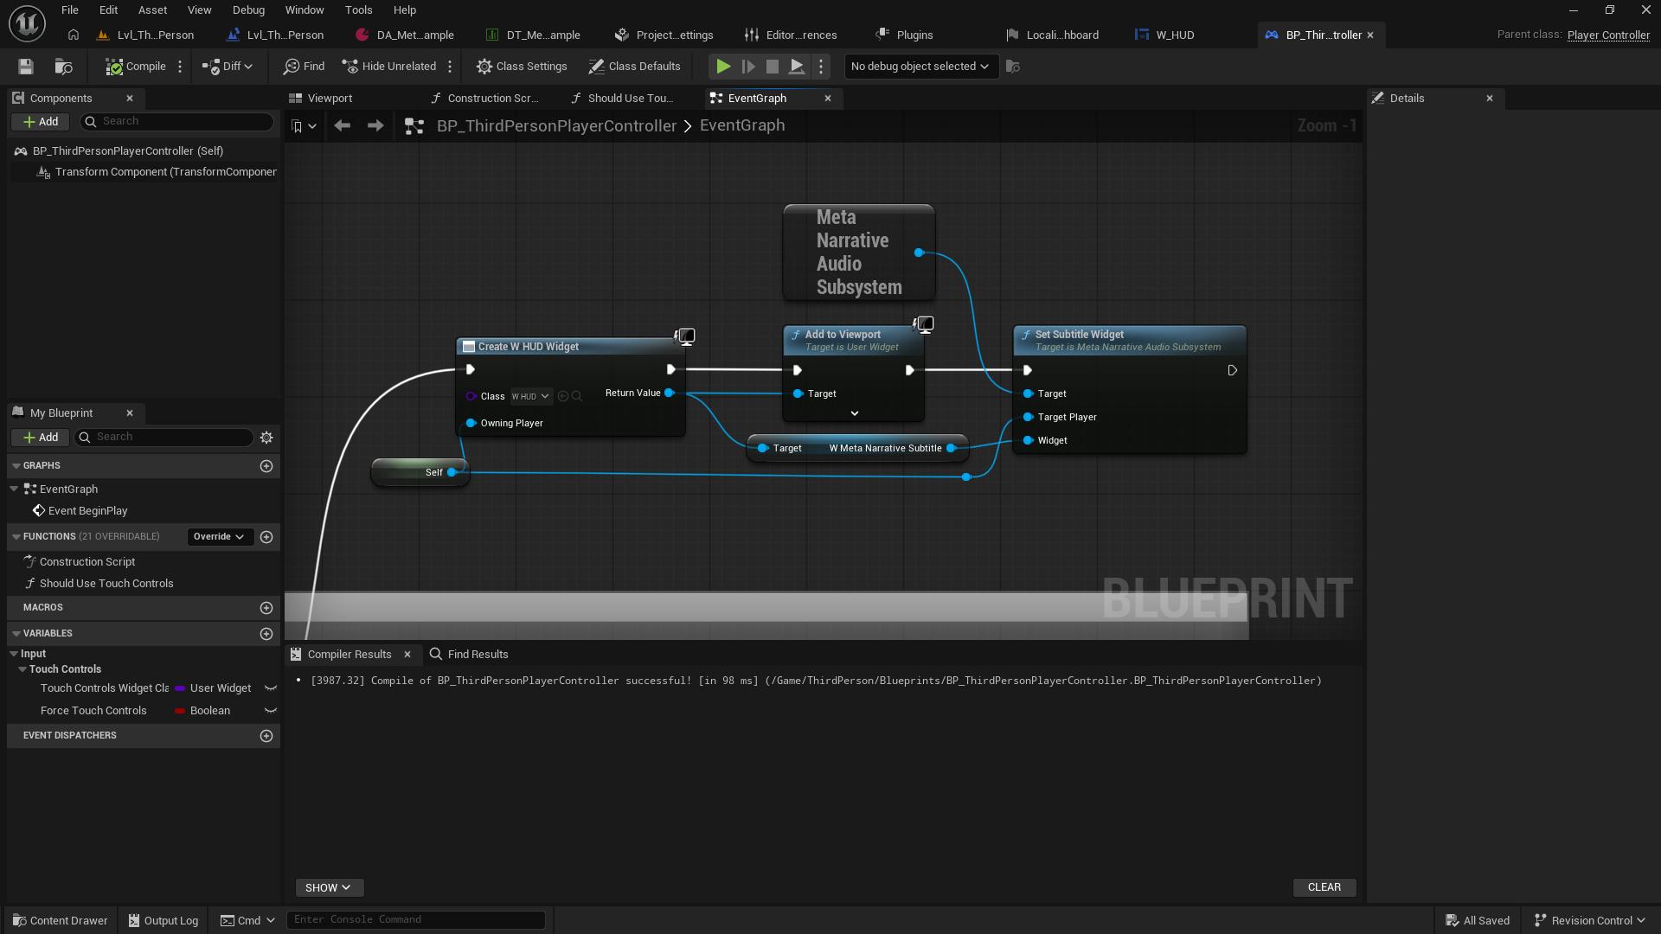Save the current blueprint asset

(x=25, y=66)
